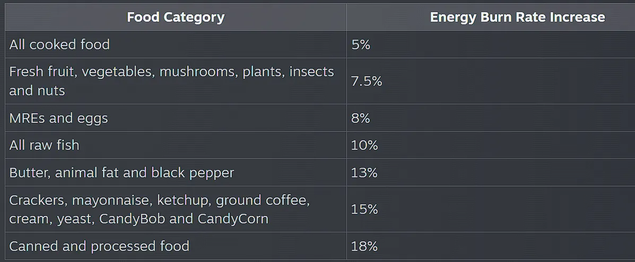Select the All cooked food cell
This screenshot has width=635, height=262.
pyautogui.click(x=176, y=44)
